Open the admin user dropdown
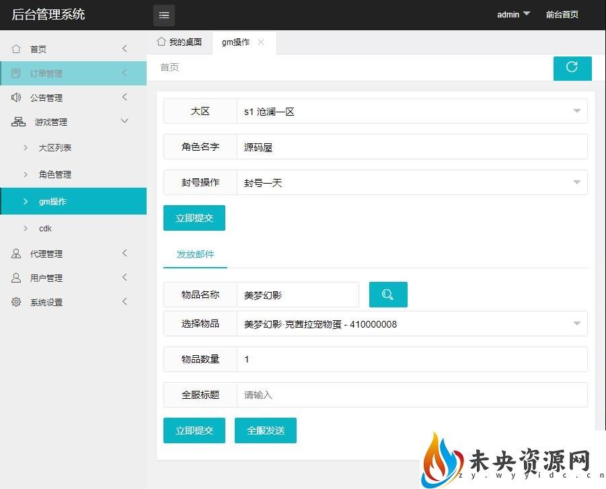 pos(513,15)
